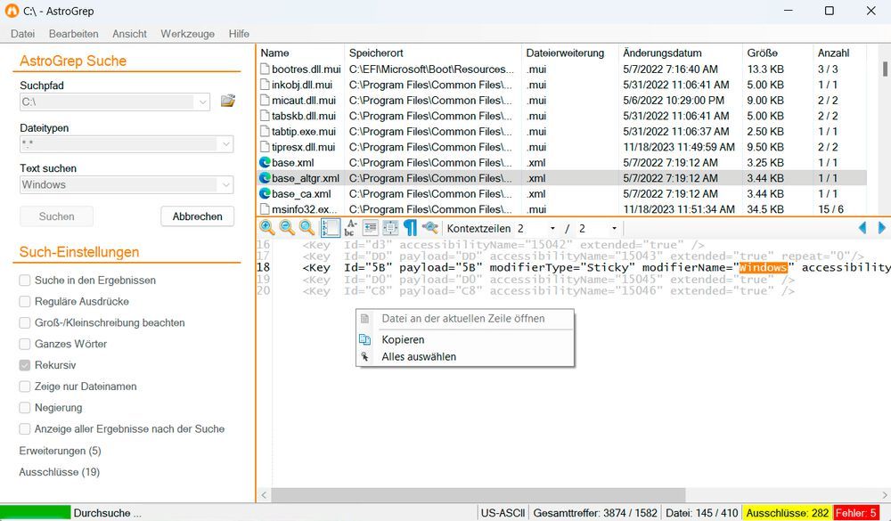
Task: Enable the Reguläre Ausdrücke checkbox
Action: (26, 300)
